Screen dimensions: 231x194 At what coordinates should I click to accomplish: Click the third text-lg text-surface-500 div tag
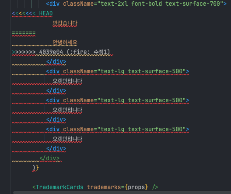click(118, 129)
